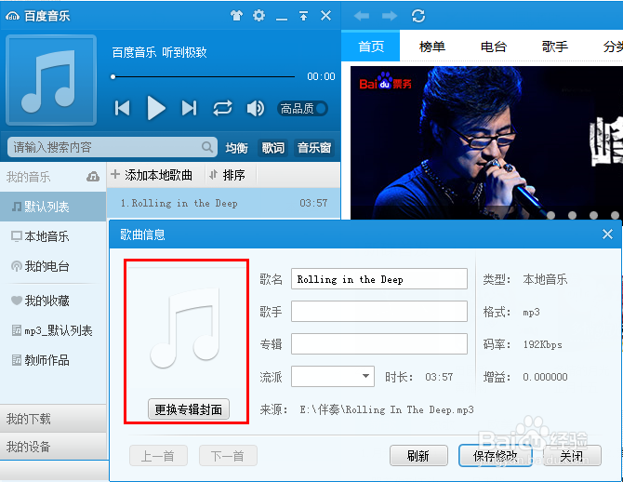Toggle the 高品质 high quality switch
The image size is (623, 482).
pos(303,109)
